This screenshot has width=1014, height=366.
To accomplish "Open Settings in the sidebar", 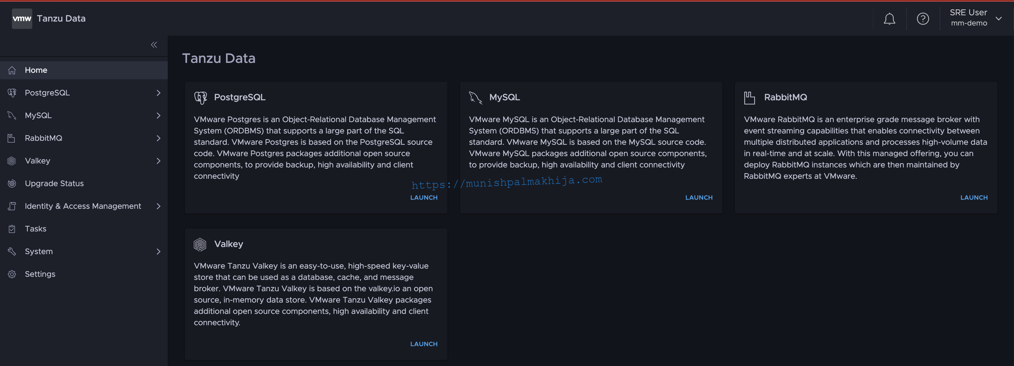I will [x=84, y=274].
